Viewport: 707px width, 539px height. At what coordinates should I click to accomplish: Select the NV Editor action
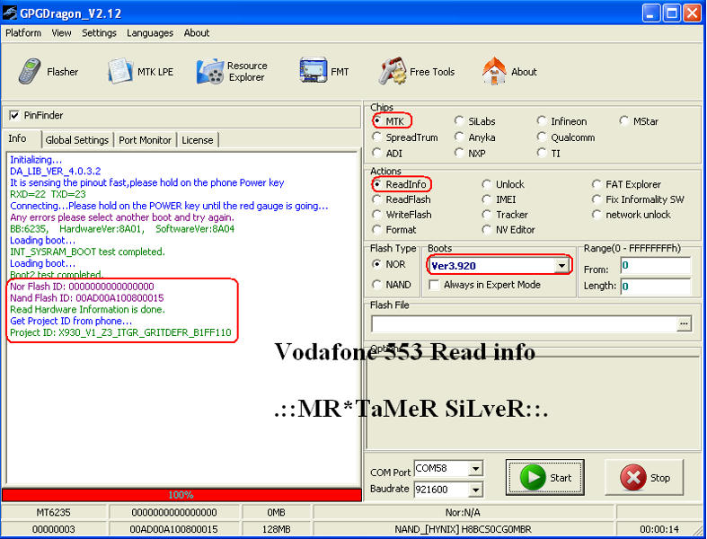point(487,230)
